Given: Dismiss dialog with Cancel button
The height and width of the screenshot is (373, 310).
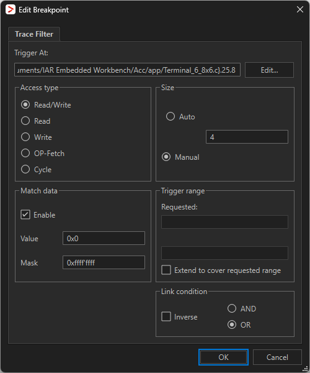Looking at the screenshot, I should 277,357.
